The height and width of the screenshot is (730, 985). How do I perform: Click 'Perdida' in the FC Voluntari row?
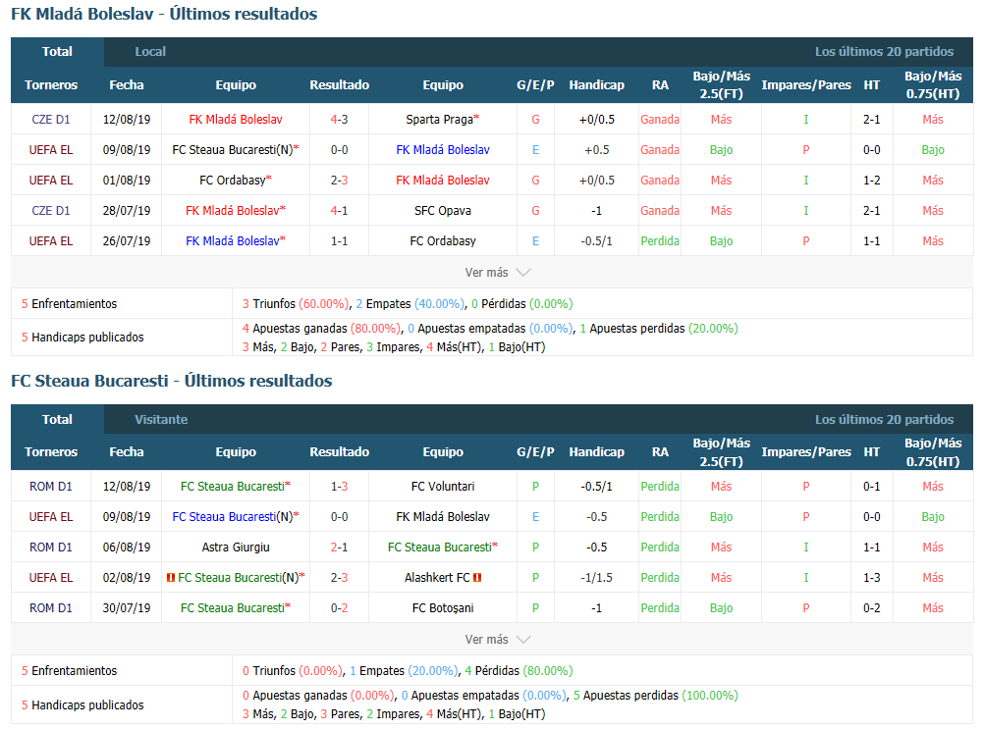tap(660, 487)
